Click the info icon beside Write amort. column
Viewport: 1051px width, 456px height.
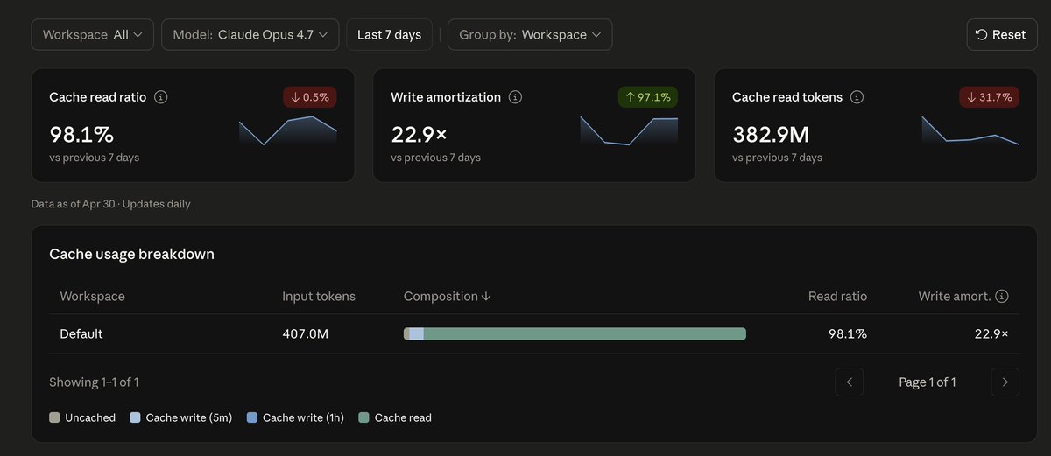(x=1002, y=296)
